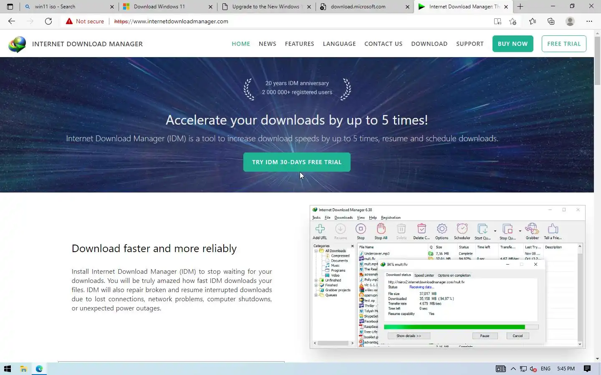Click the FREE TRIAL outlined button
This screenshot has height=375, width=601.
564,44
